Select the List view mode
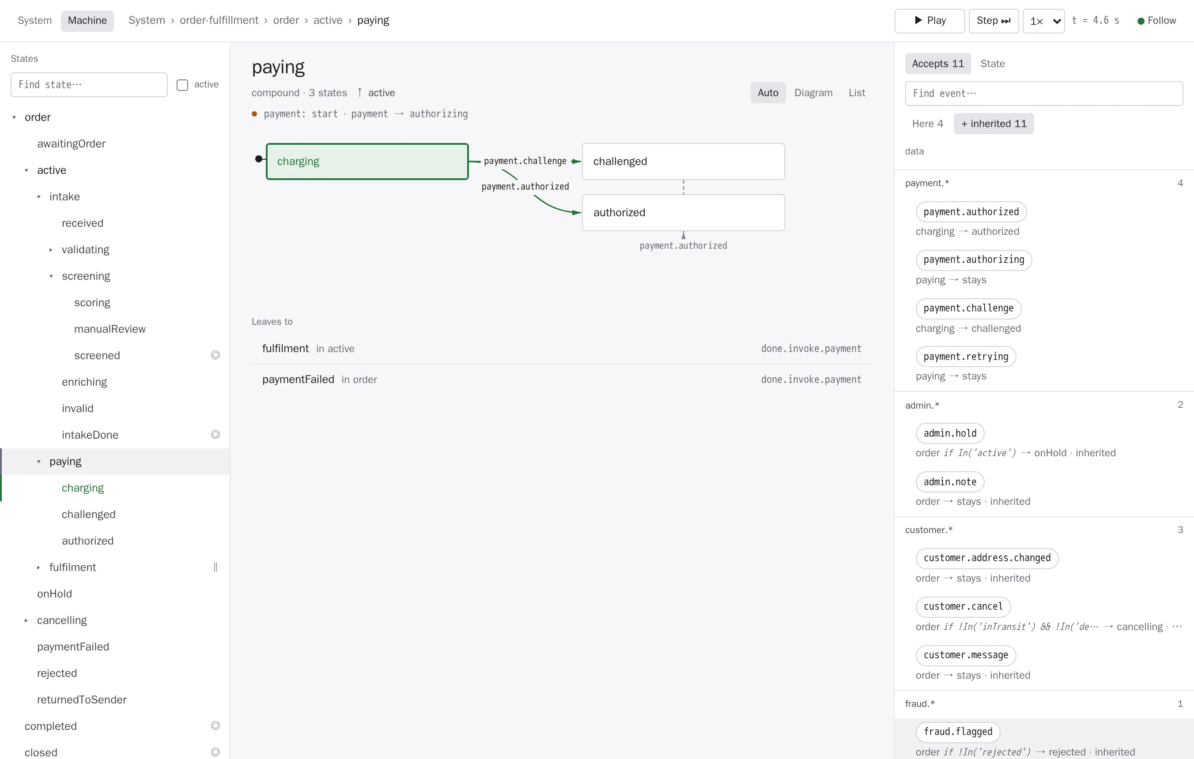This screenshot has height=759, width=1194. click(x=857, y=93)
